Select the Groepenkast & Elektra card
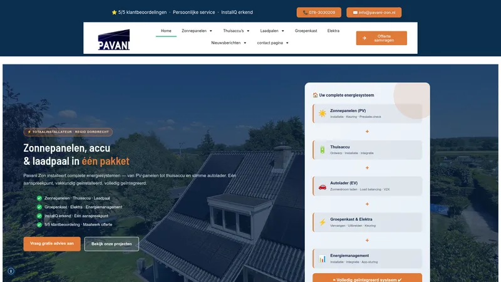This screenshot has width=501, height=282. [x=367, y=222]
